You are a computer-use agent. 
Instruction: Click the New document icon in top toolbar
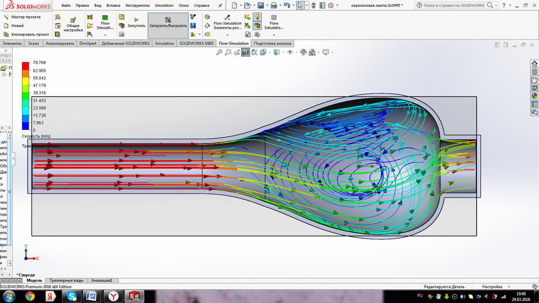[234, 5]
